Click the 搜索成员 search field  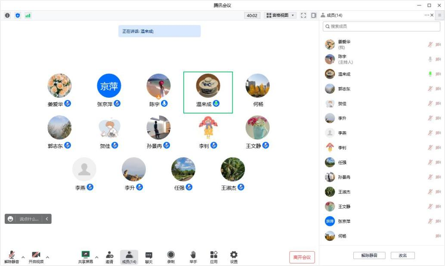tap(381, 26)
